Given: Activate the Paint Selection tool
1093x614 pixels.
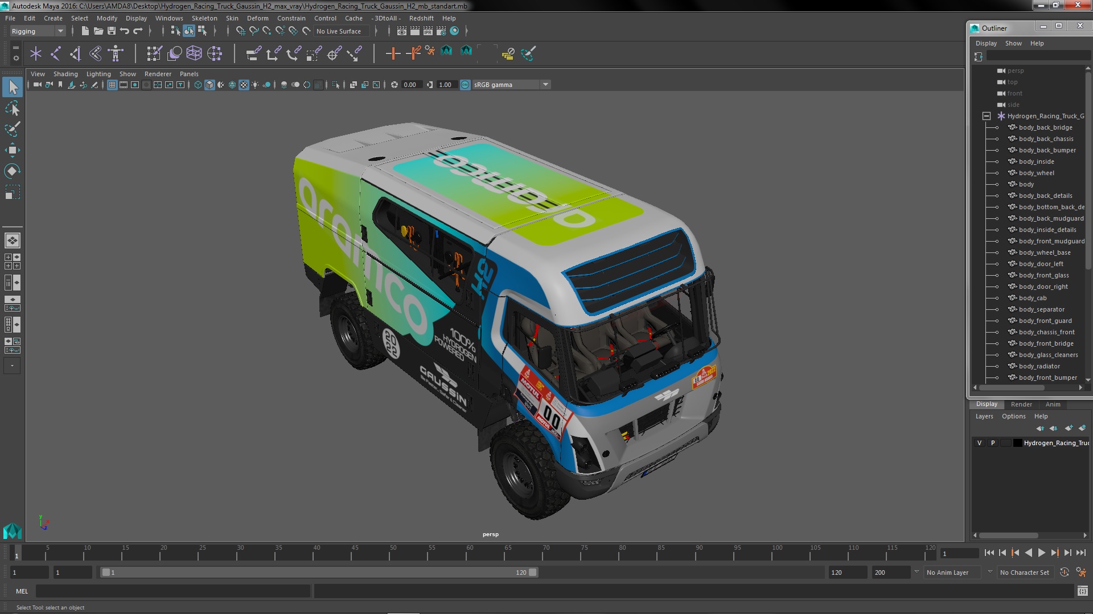Looking at the screenshot, I should point(12,129).
